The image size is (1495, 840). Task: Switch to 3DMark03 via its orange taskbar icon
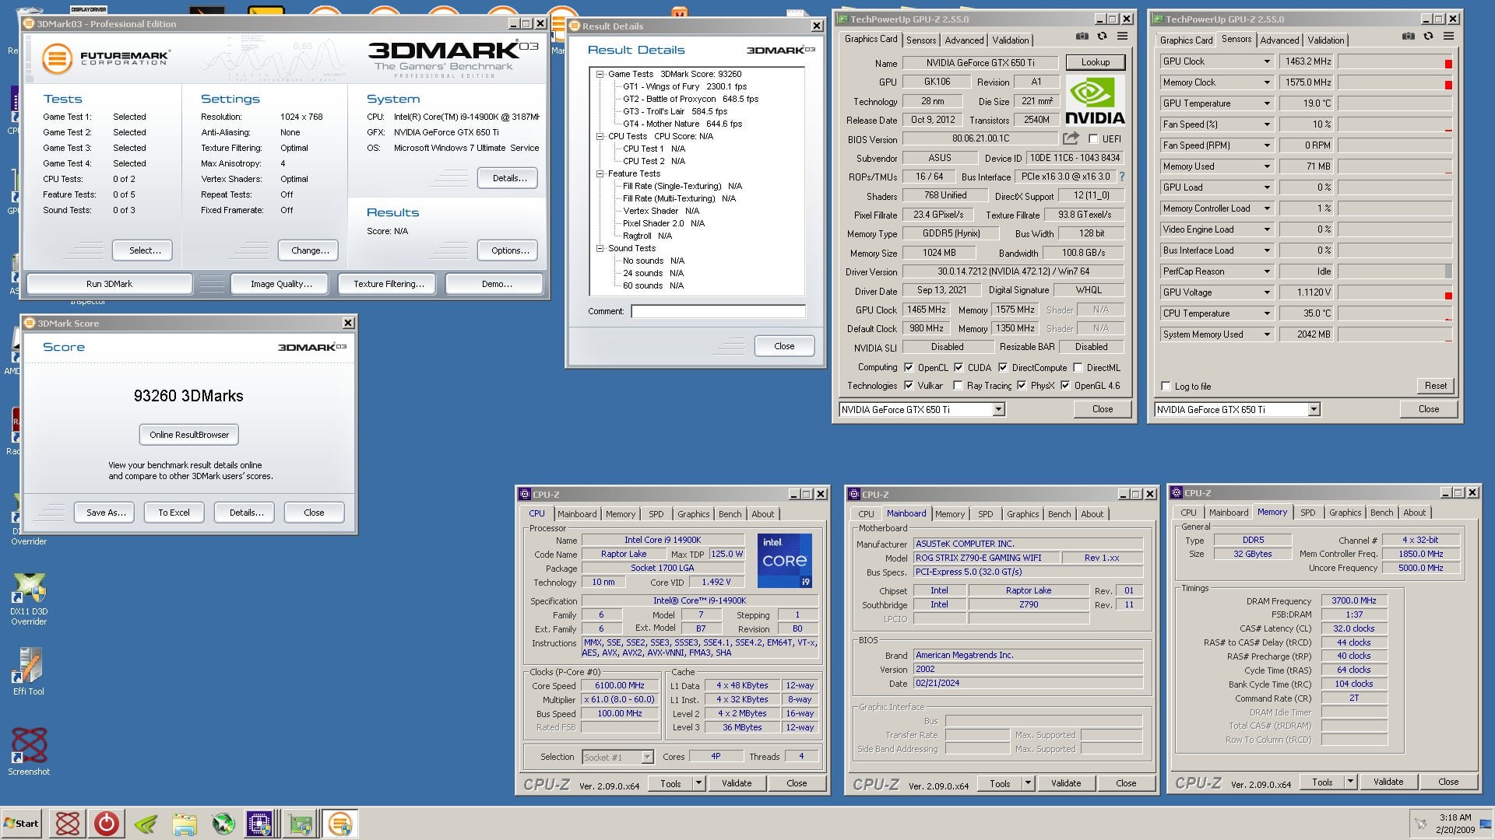click(x=339, y=823)
